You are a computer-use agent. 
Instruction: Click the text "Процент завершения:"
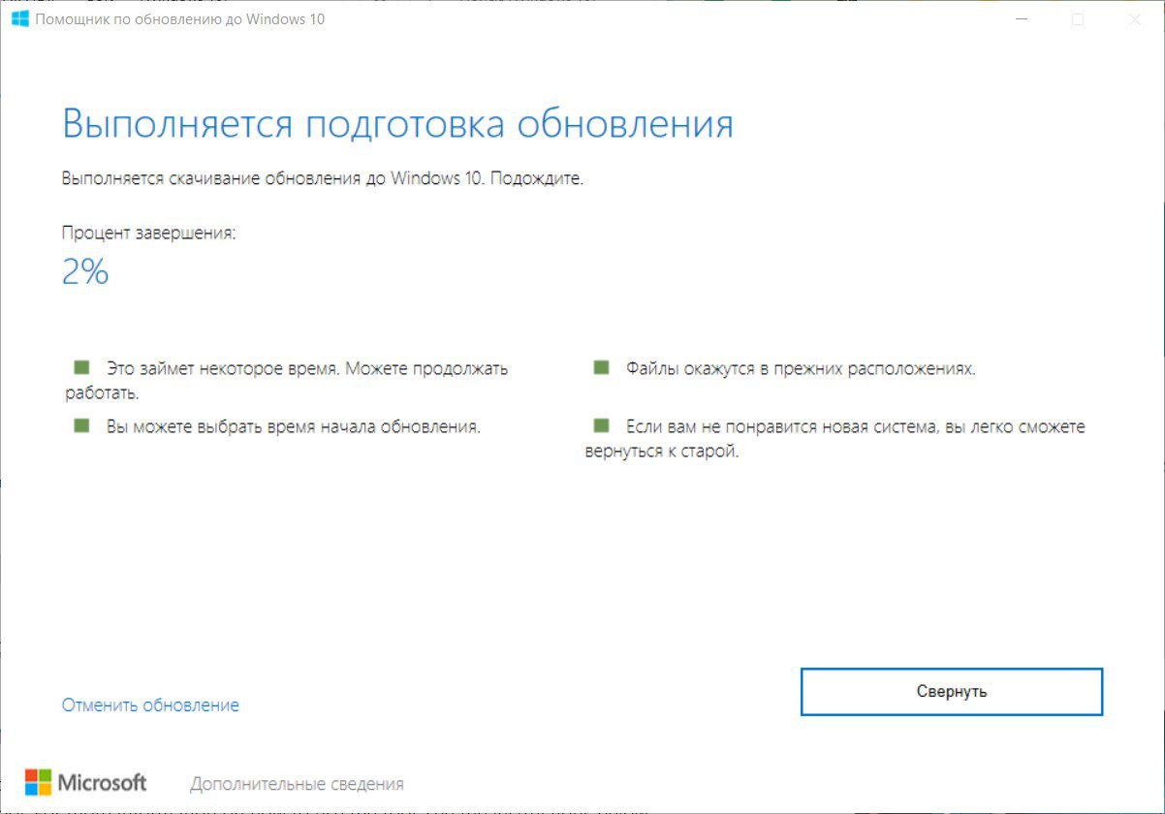click(148, 234)
